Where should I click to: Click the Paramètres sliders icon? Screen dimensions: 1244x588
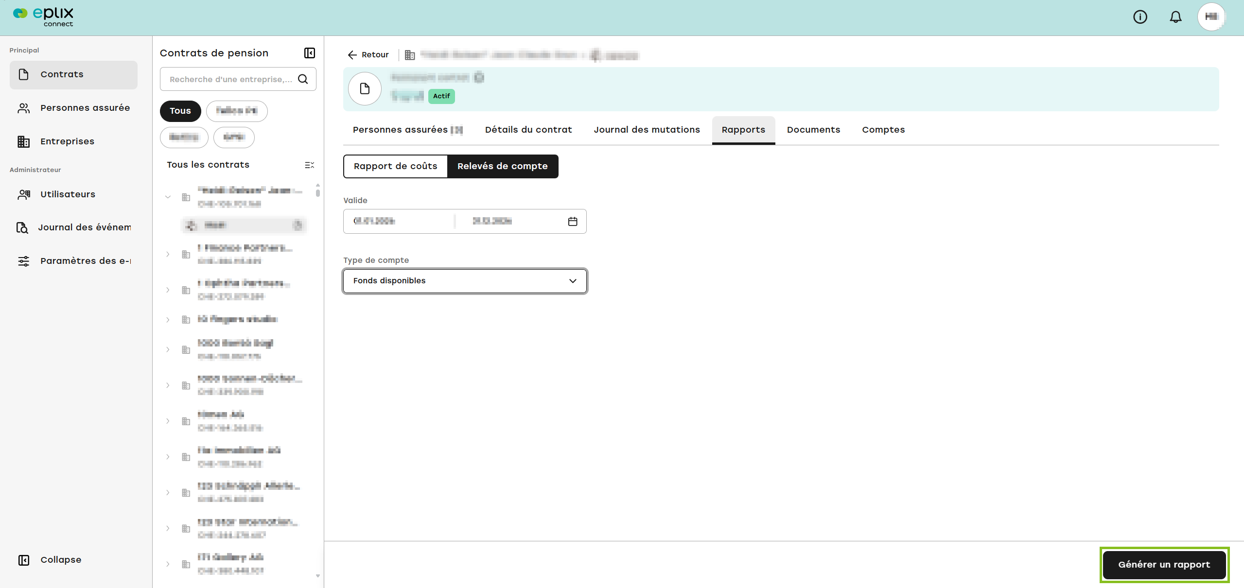point(24,261)
